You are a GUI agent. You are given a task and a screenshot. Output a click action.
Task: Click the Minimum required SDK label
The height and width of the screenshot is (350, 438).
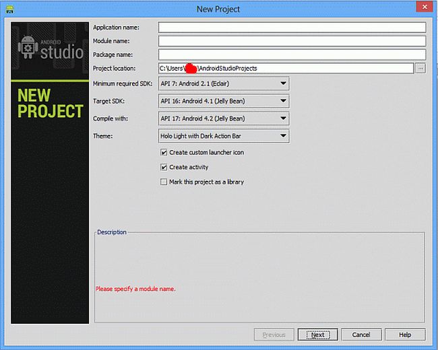point(123,83)
